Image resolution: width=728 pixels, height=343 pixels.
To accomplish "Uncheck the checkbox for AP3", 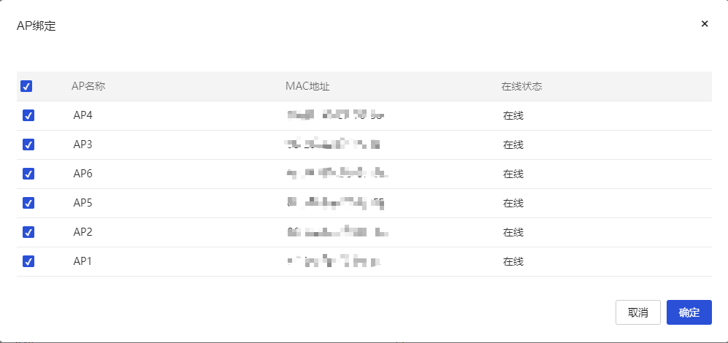I will [28, 144].
